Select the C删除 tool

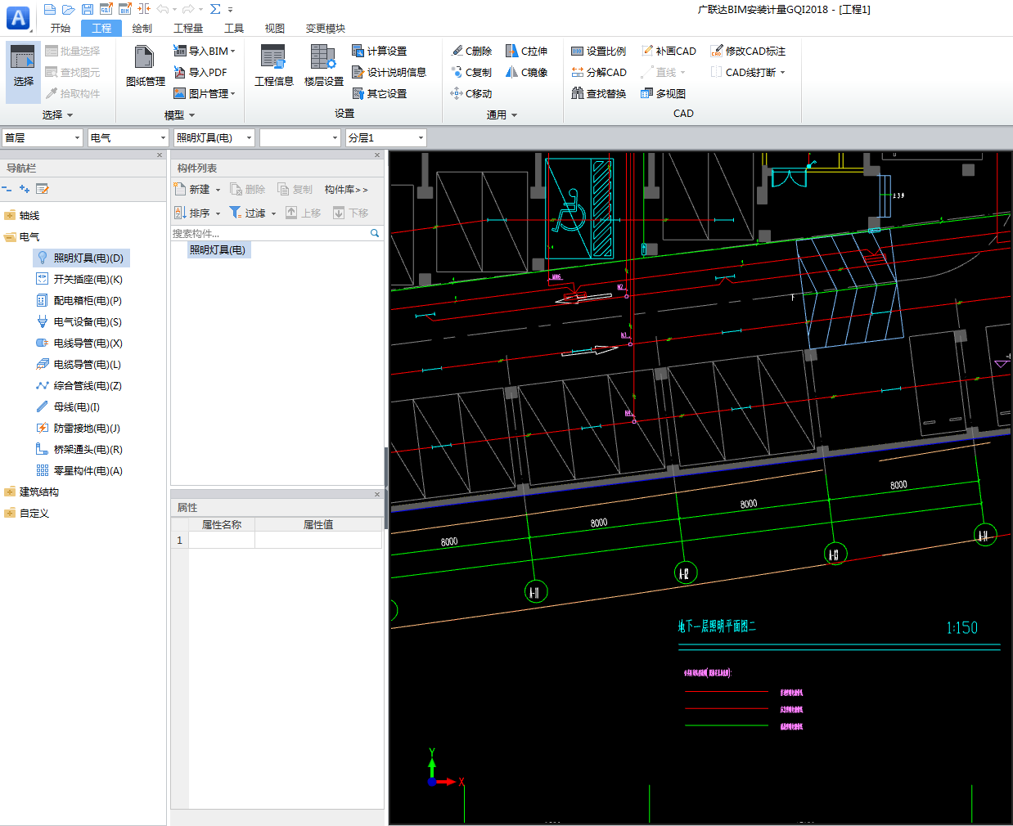click(471, 51)
